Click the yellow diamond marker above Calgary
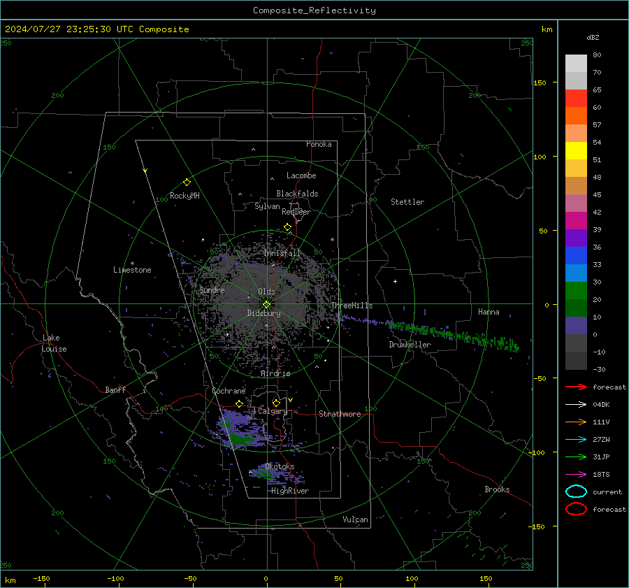This screenshot has height=588, width=629. click(276, 403)
